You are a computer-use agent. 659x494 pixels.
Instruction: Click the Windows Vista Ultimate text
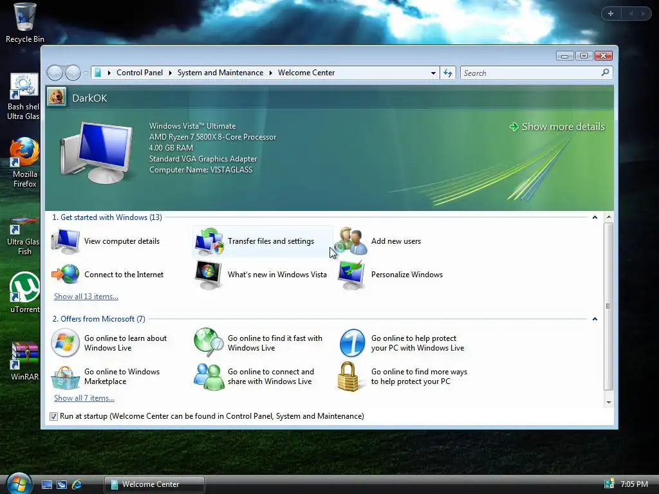pyautogui.click(x=192, y=126)
